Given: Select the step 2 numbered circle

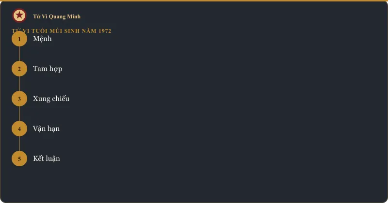Looking at the screenshot, I should tap(19, 69).
